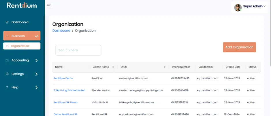Click email cluster.manager@happy-living.co.in

coord(141,90)
